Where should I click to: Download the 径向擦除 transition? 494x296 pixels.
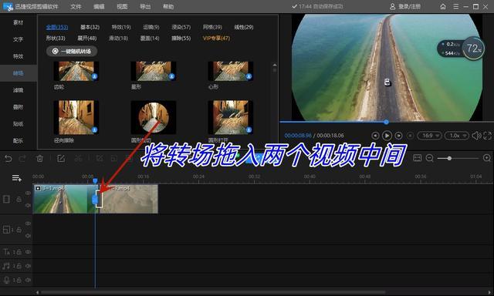pyautogui.click(x=94, y=129)
